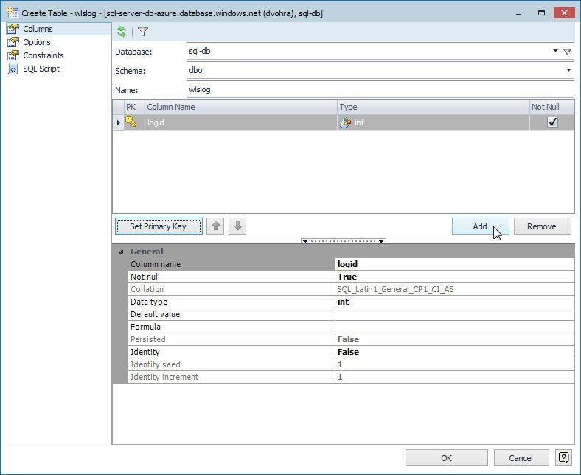The height and width of the screenshot is (475, 581).
Task: Click the Remove column button
Action: click(x=542, y=226)
